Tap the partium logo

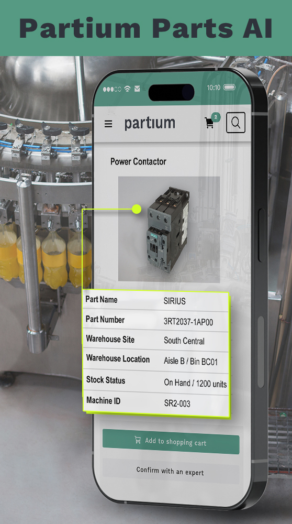[x=150, y=123]
